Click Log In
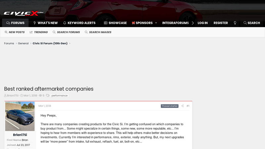 pyautogui.click(x=203, y=23)
